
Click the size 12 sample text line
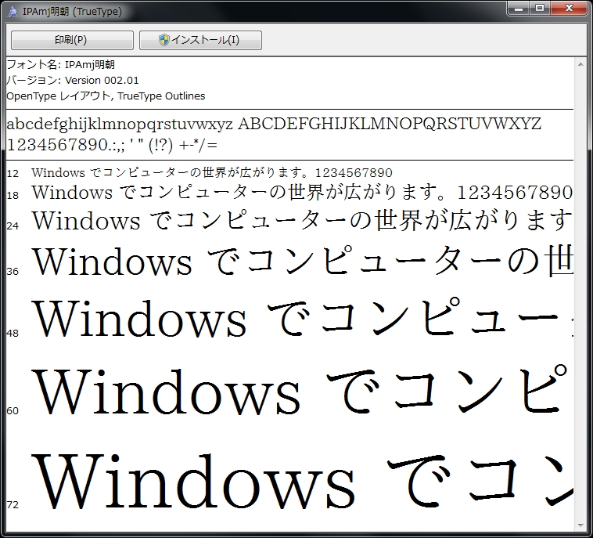click(x=212, y=172)
